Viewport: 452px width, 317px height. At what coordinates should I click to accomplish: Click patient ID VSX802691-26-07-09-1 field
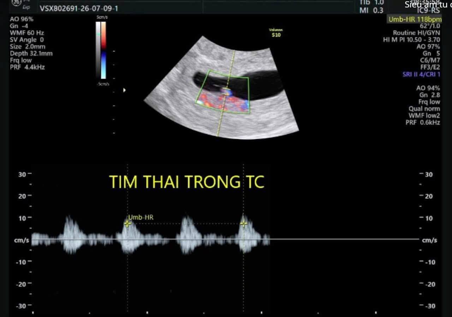[79, 8]
